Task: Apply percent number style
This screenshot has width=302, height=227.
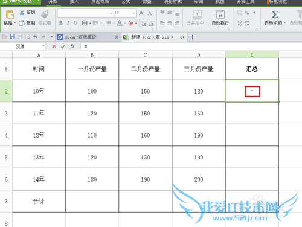Action: coord(247,13)
